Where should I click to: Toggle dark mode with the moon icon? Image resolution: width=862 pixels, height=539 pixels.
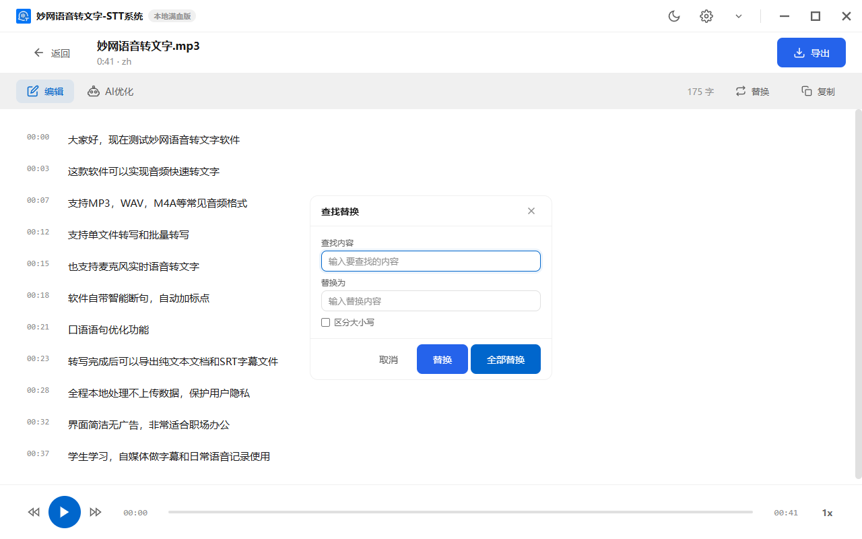coord(674,16)
